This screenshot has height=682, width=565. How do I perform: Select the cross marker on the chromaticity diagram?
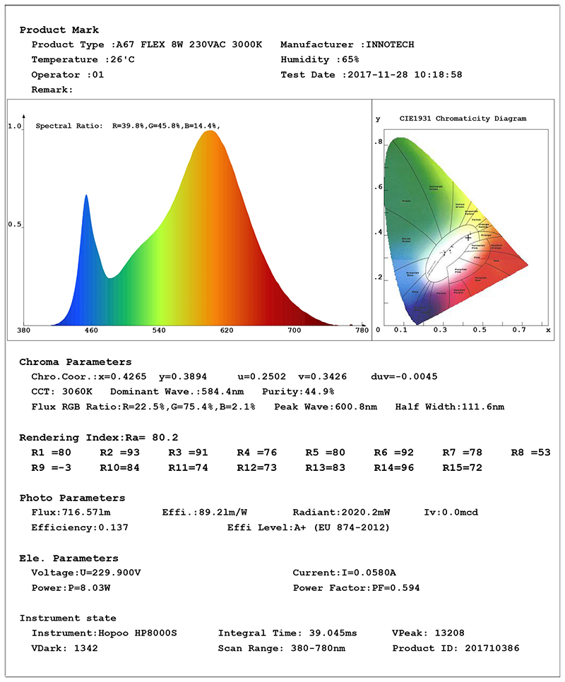point(468,238)
